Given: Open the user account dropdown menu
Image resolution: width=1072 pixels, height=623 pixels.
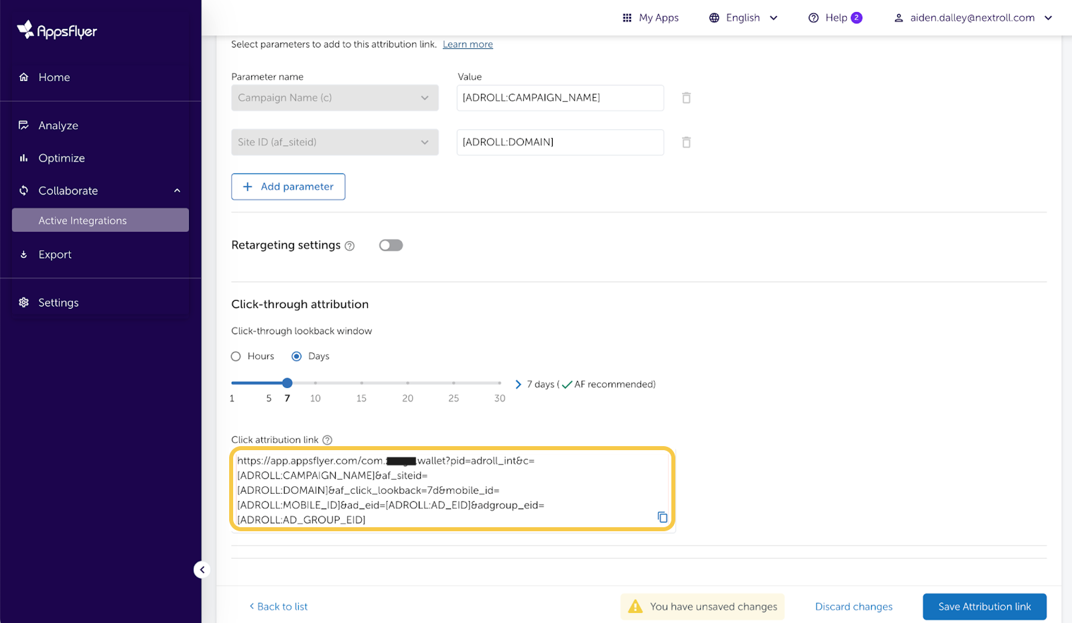Looking at the screenshot, I should [x=973, y=18].
